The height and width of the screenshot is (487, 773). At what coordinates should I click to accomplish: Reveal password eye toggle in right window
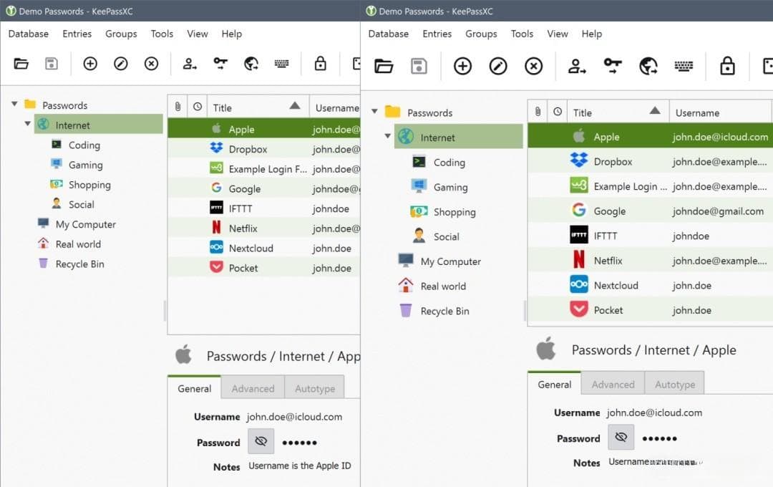621,437
